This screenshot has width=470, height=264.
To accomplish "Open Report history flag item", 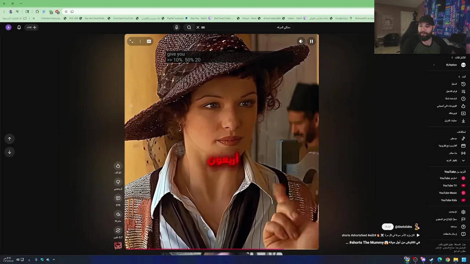I will (x=449, y=219).
